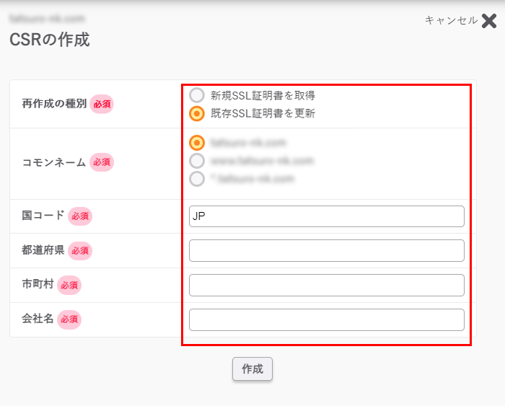505x406 pixels.
Task: Focus the 会社名 text field
Action: 326,319
